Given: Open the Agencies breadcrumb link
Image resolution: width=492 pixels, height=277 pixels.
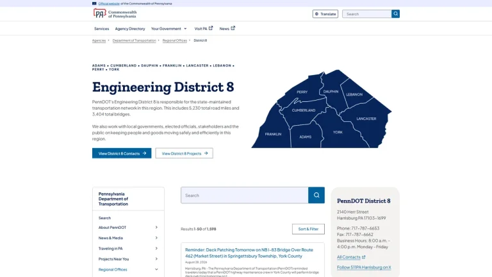Looking at the screenshot, I should tap(99, 40).
